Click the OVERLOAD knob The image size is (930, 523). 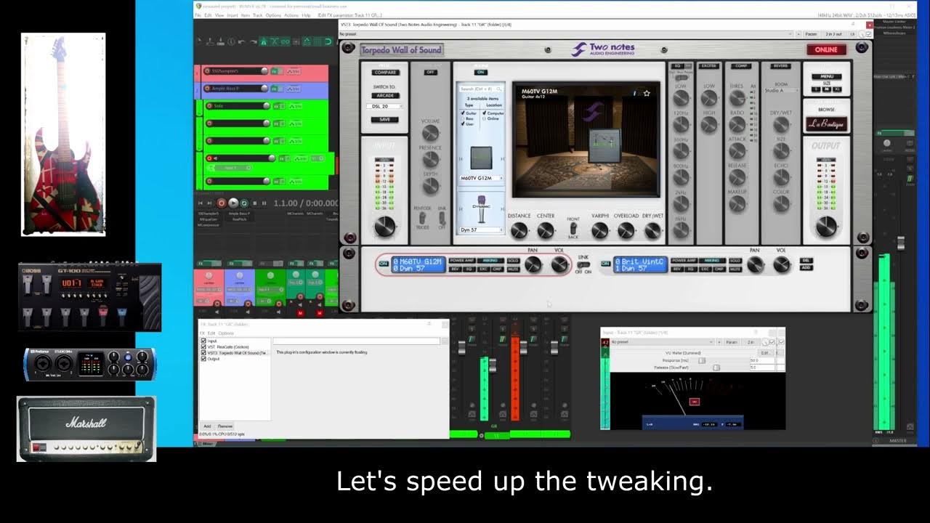626,231
